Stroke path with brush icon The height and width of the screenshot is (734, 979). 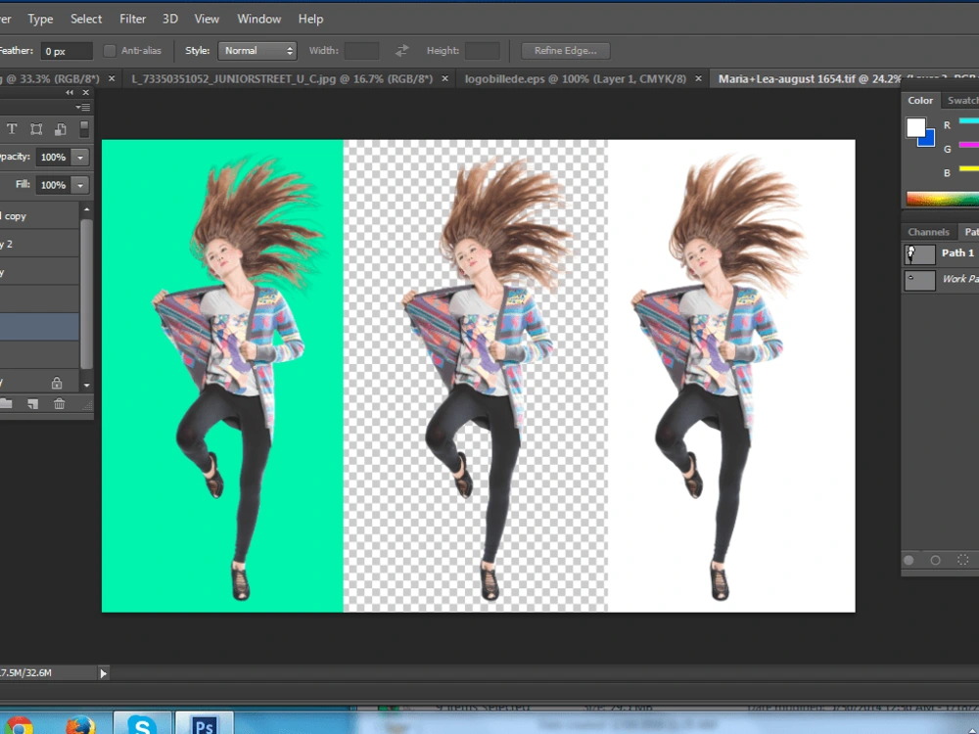coord(935,561)
